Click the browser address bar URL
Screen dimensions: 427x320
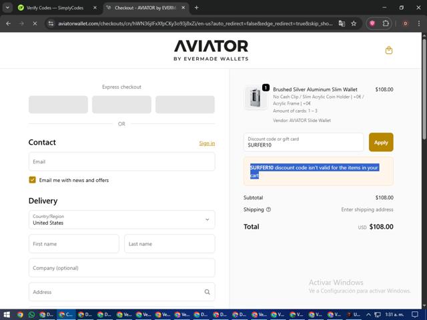coord(195,24)
